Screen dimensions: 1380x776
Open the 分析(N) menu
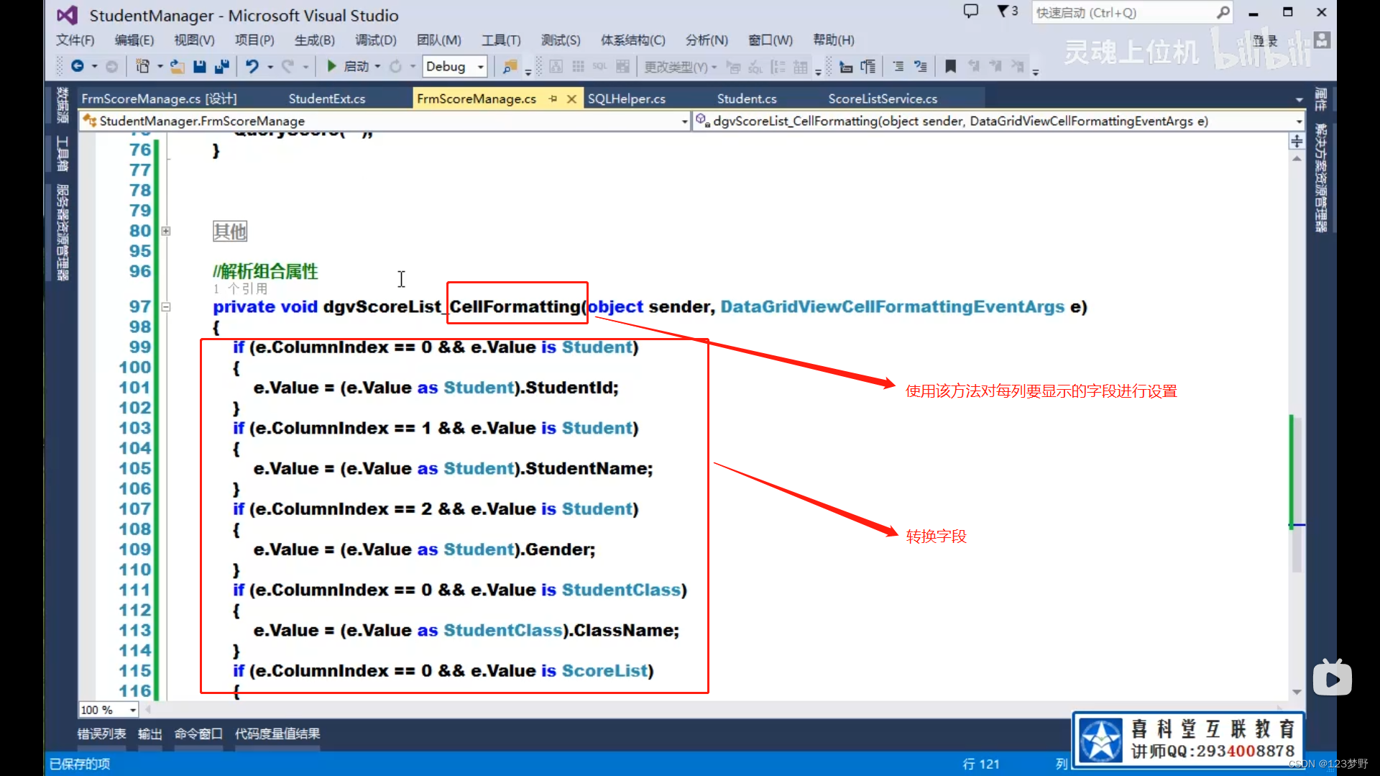point(707,40)
